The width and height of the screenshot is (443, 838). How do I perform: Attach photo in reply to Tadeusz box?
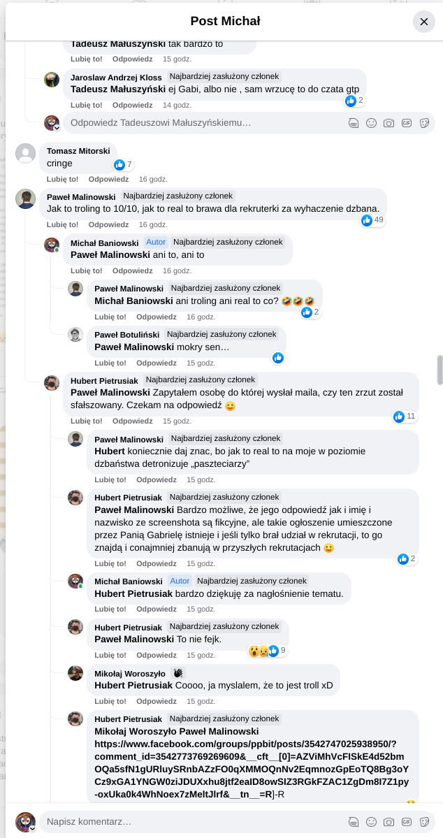(388, 123)
